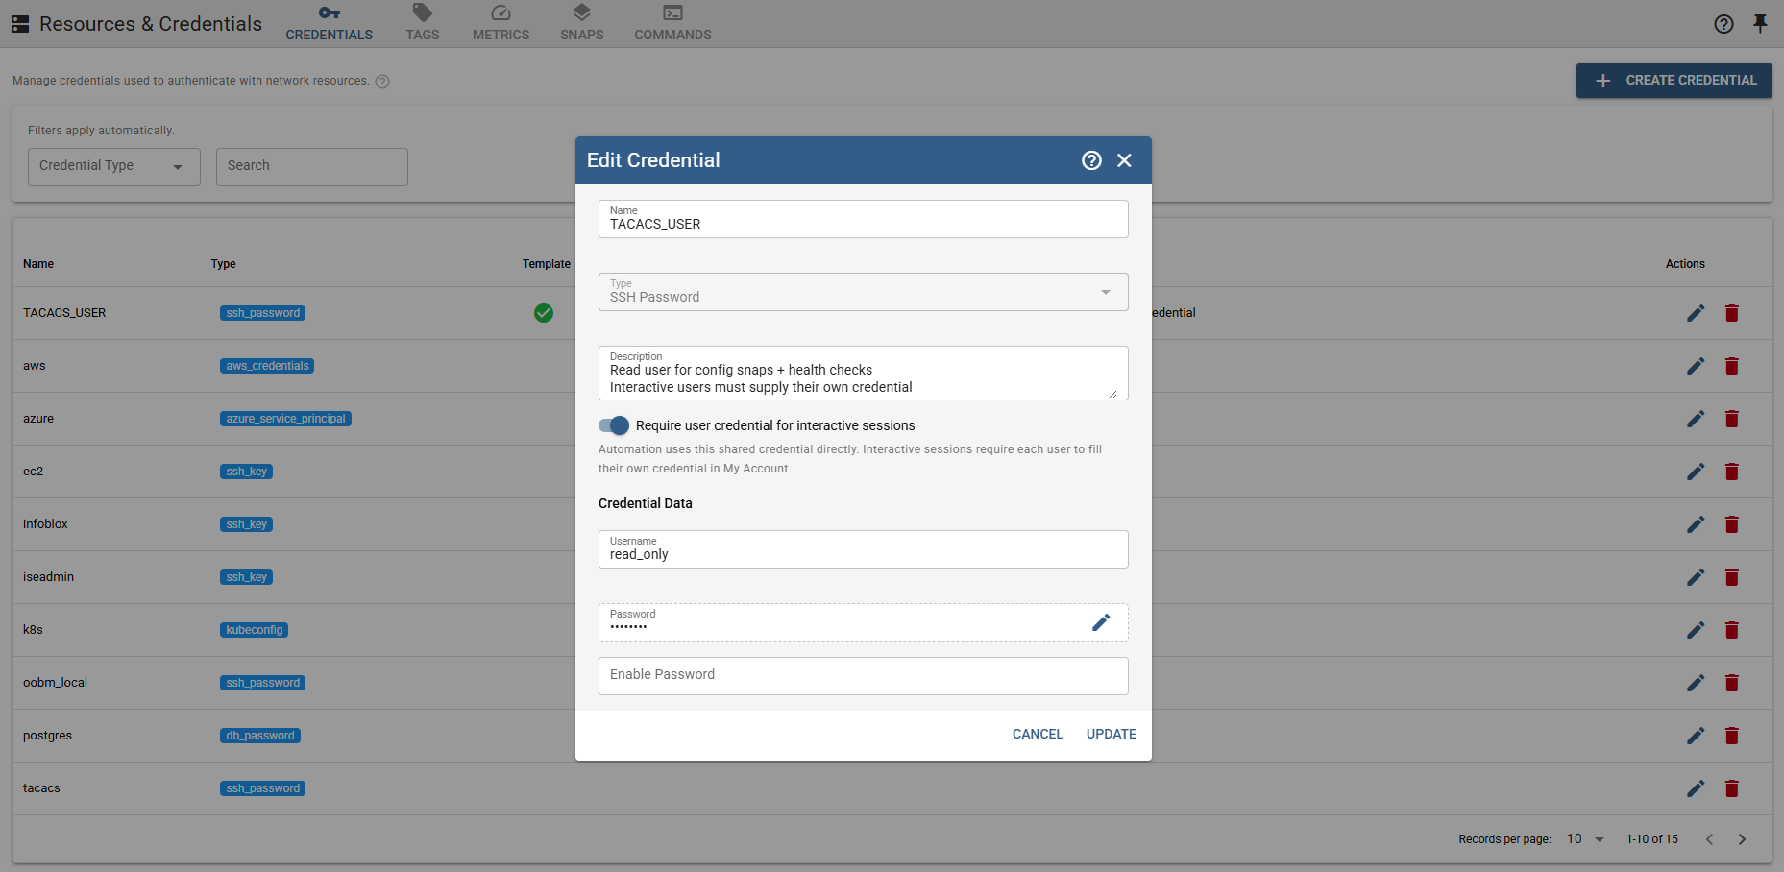Edit the aws credential
This screenshot has height=872, width=1784.
pyautogui.click(x=1696, y=366)
